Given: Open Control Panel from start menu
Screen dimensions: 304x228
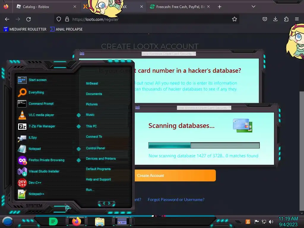Looking at the screenshot, I should 95,148.
